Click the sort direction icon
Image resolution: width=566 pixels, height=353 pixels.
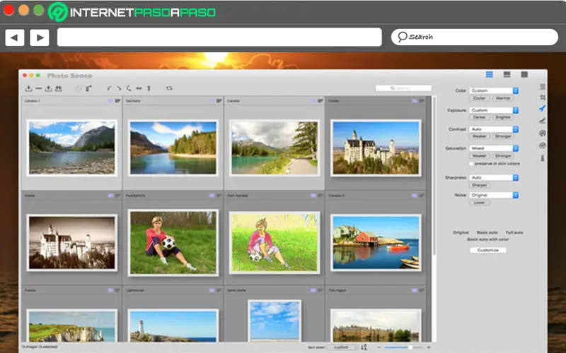364,347
